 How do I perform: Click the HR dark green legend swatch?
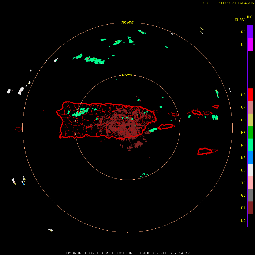pyautogui.click(x=250, y=133)
